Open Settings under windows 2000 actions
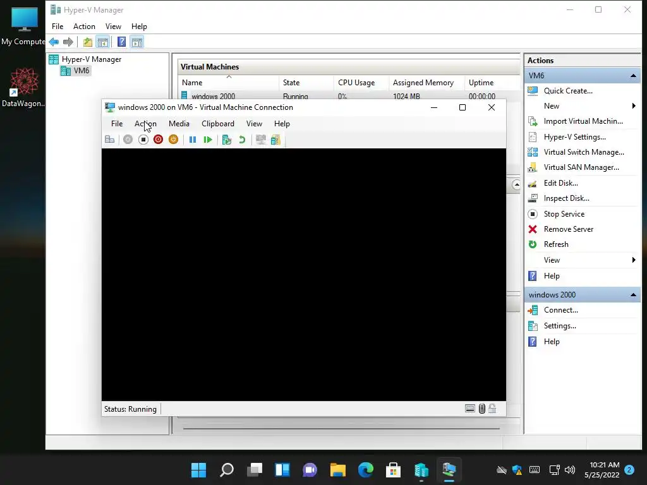Screen dimensions: 647x485 click(x=560, y=326)
